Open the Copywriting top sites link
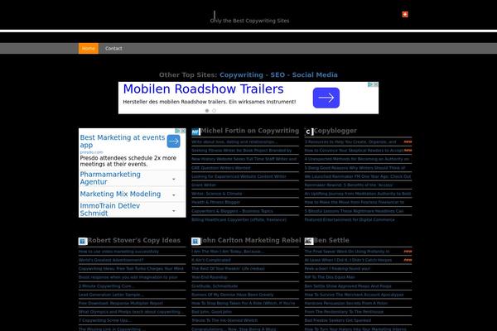The height and width of the screenshot is (331, 497). [x=241, y=75]
